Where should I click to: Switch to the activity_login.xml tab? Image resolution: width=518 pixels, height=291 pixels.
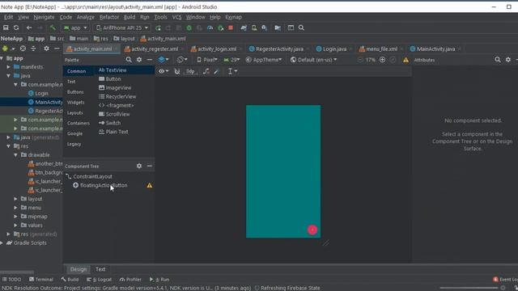click(217, 49)
